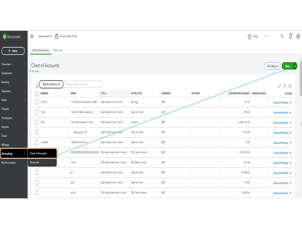302x226 pixels.
Task: Open Account history for aaw row
Action: (x=281, y=183)
